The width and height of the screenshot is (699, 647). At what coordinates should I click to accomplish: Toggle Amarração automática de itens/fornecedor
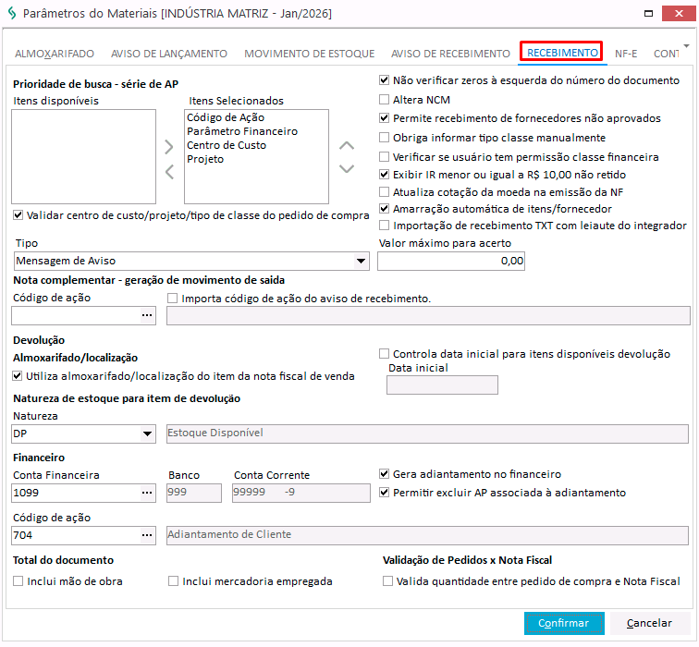384,209
